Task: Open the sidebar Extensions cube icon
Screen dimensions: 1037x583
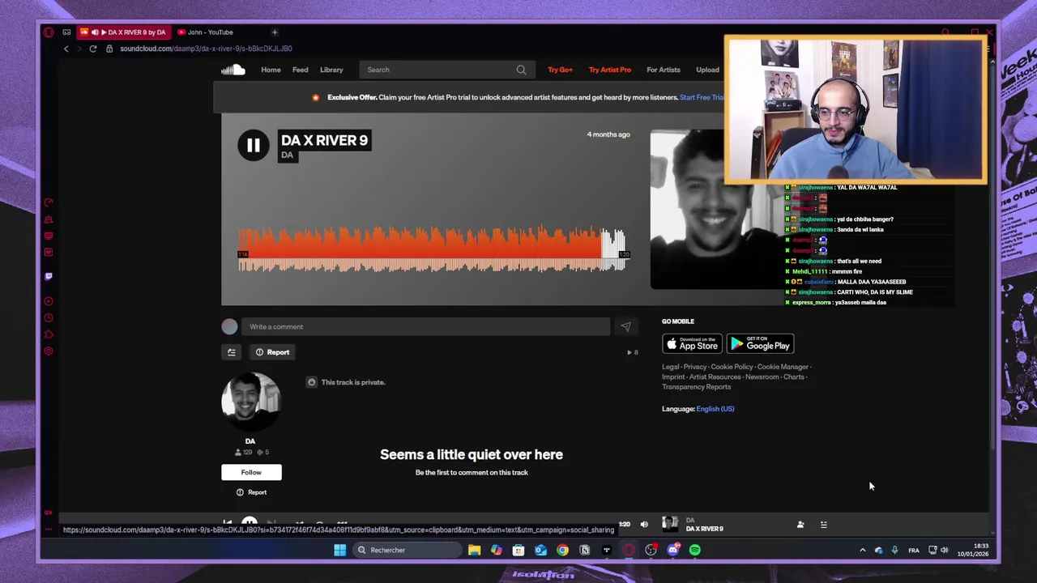Action: coord(49,334)
